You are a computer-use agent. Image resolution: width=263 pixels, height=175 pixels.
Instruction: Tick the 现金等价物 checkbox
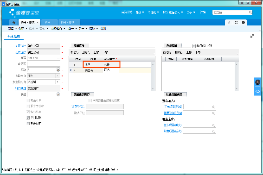point(28,106)
